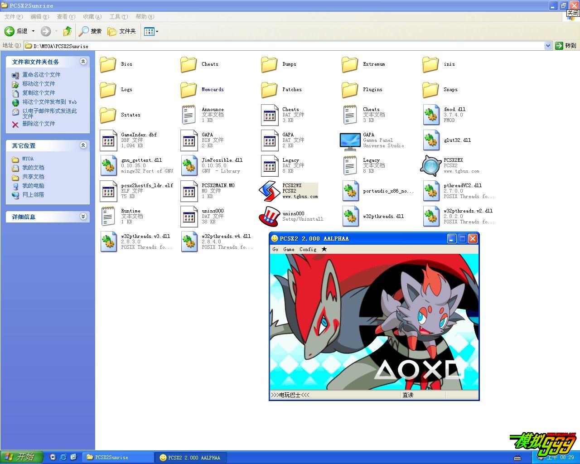Open the Game menu in PCSX2
580x464 pixels.
(289, 250)
